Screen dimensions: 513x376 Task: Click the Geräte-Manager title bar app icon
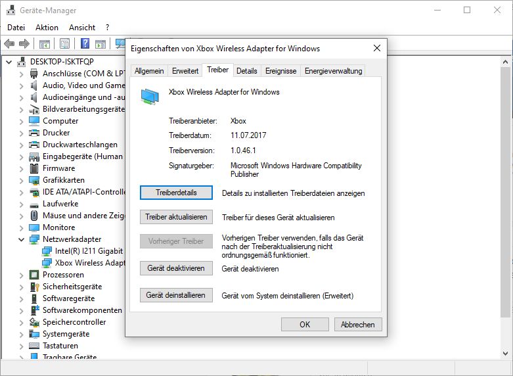(11, 10)
